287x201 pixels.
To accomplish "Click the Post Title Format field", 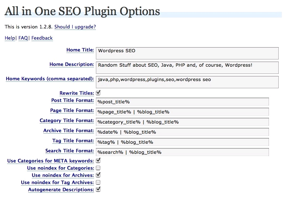I will [x=182, y=102].
